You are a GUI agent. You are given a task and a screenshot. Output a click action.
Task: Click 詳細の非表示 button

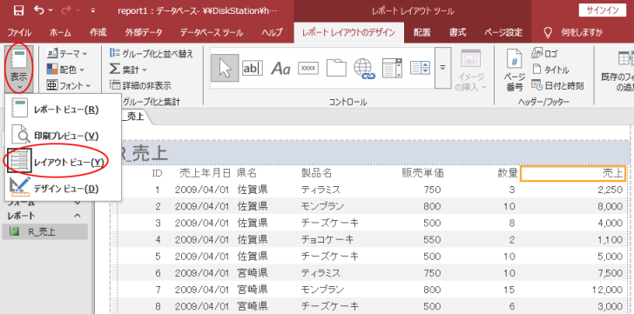[140, 85]
